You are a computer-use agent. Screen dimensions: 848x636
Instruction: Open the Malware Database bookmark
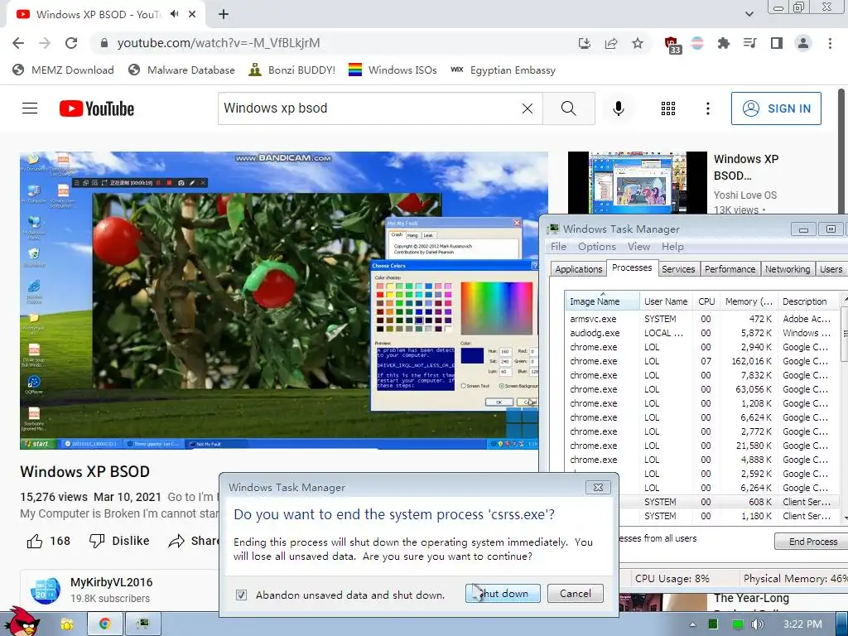click(181, 70)
